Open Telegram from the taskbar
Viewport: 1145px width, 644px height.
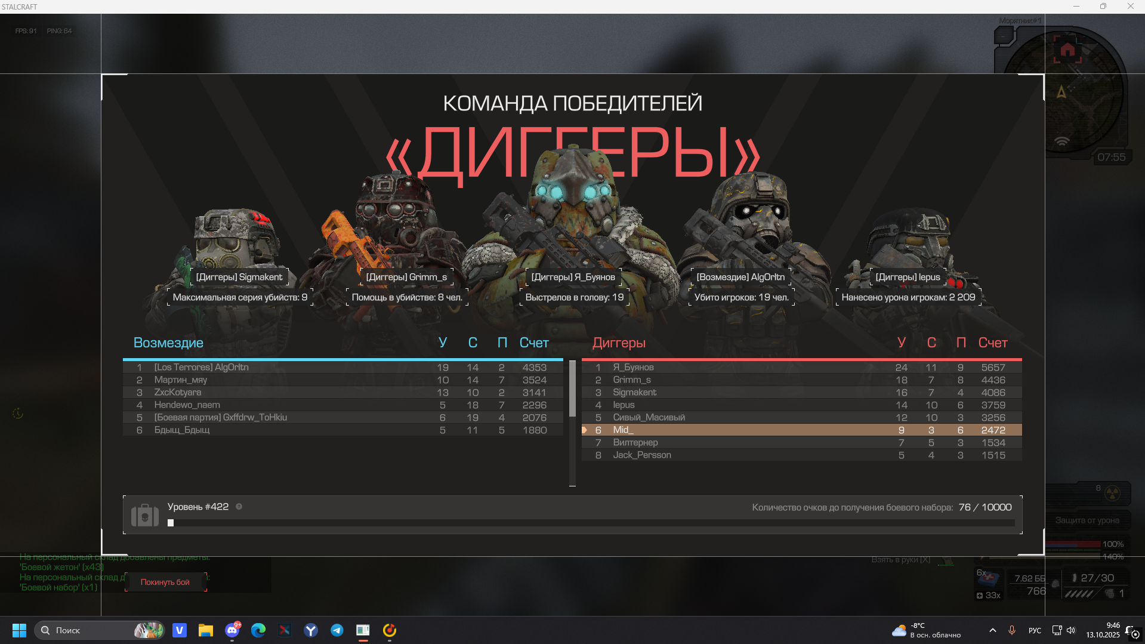point(337,630)
